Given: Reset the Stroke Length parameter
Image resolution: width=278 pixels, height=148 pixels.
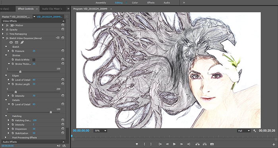Looking at the screenshot, I should click(x=63, y=84).
